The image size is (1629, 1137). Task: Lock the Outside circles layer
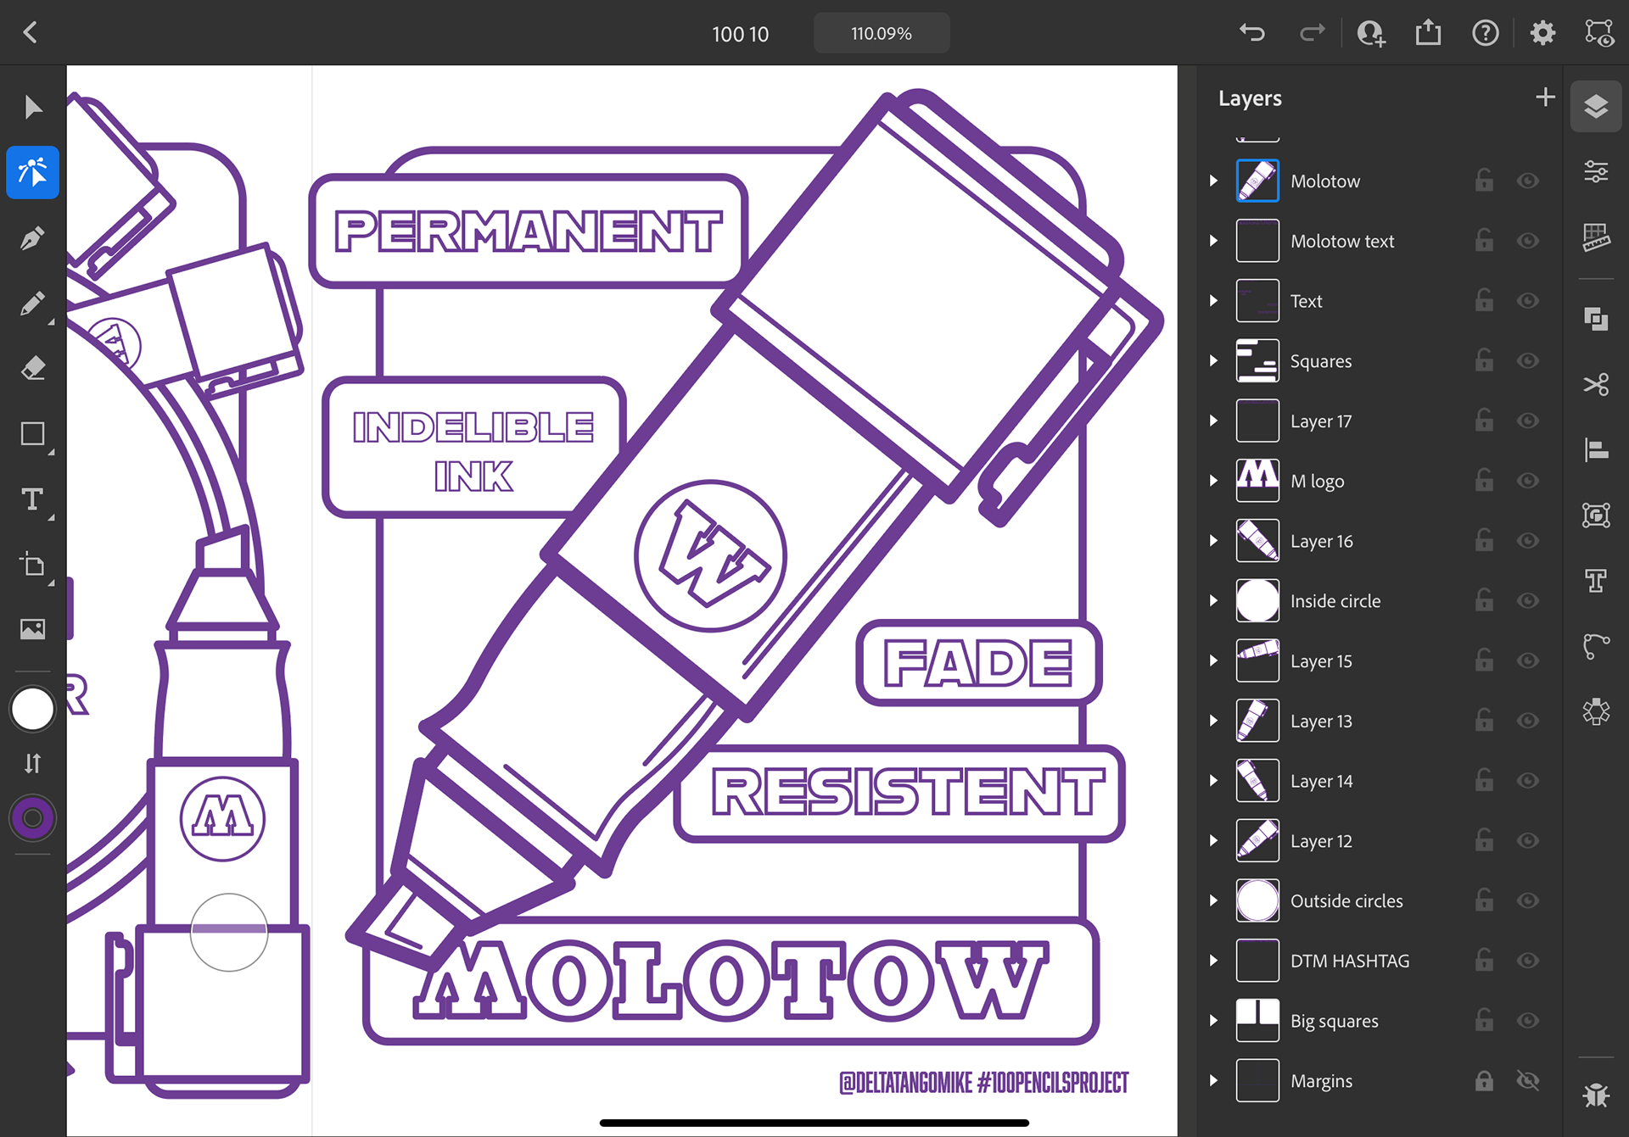(x=1484, y=900)
